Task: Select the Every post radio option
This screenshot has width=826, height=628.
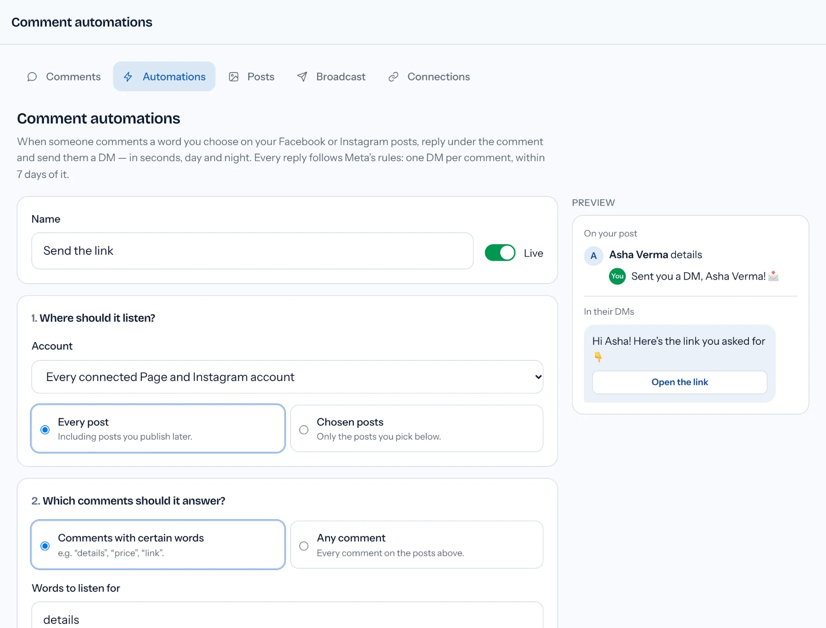Action: pos(158,429)
